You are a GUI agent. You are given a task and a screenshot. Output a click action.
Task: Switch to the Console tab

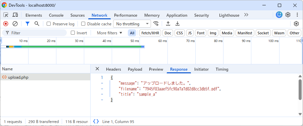pyautogui.click(x=56, y=15)
